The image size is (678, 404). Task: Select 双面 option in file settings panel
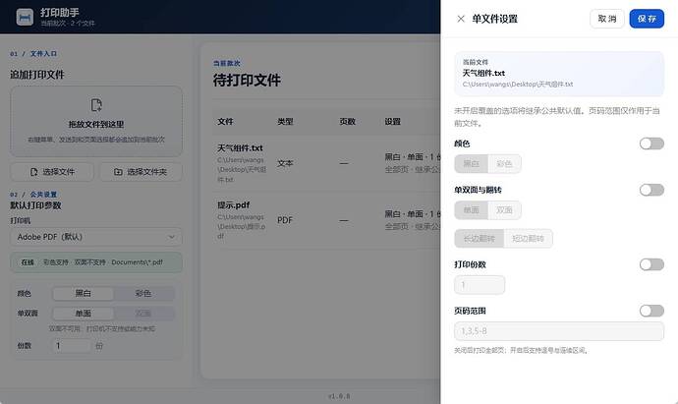504,210
